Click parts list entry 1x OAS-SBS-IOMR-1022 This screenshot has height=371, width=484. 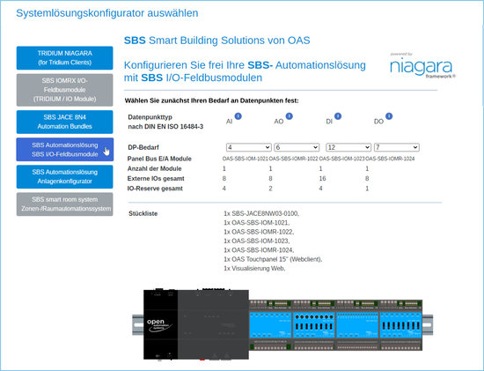click(259, 232)
